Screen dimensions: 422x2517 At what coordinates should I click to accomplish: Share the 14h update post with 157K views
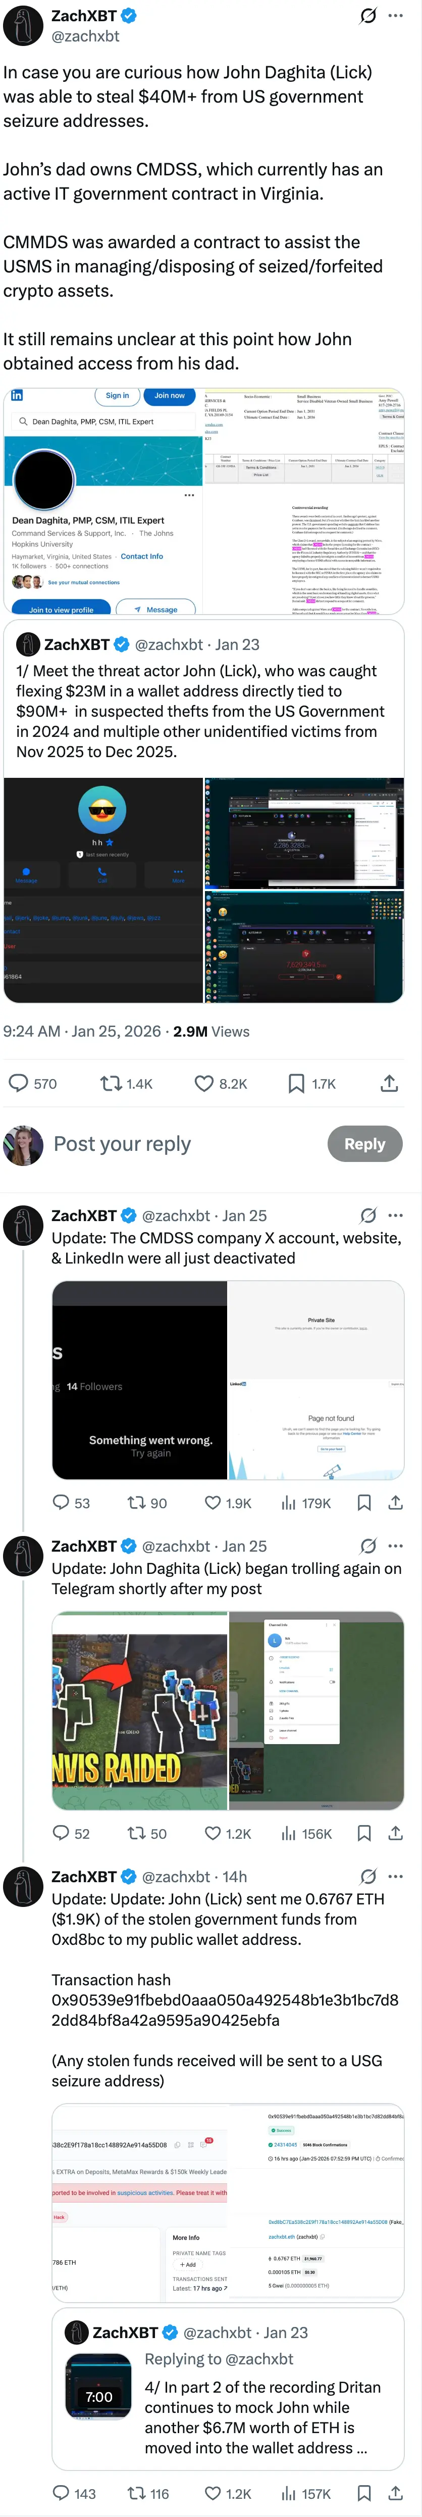click(x=396, y=2492)
